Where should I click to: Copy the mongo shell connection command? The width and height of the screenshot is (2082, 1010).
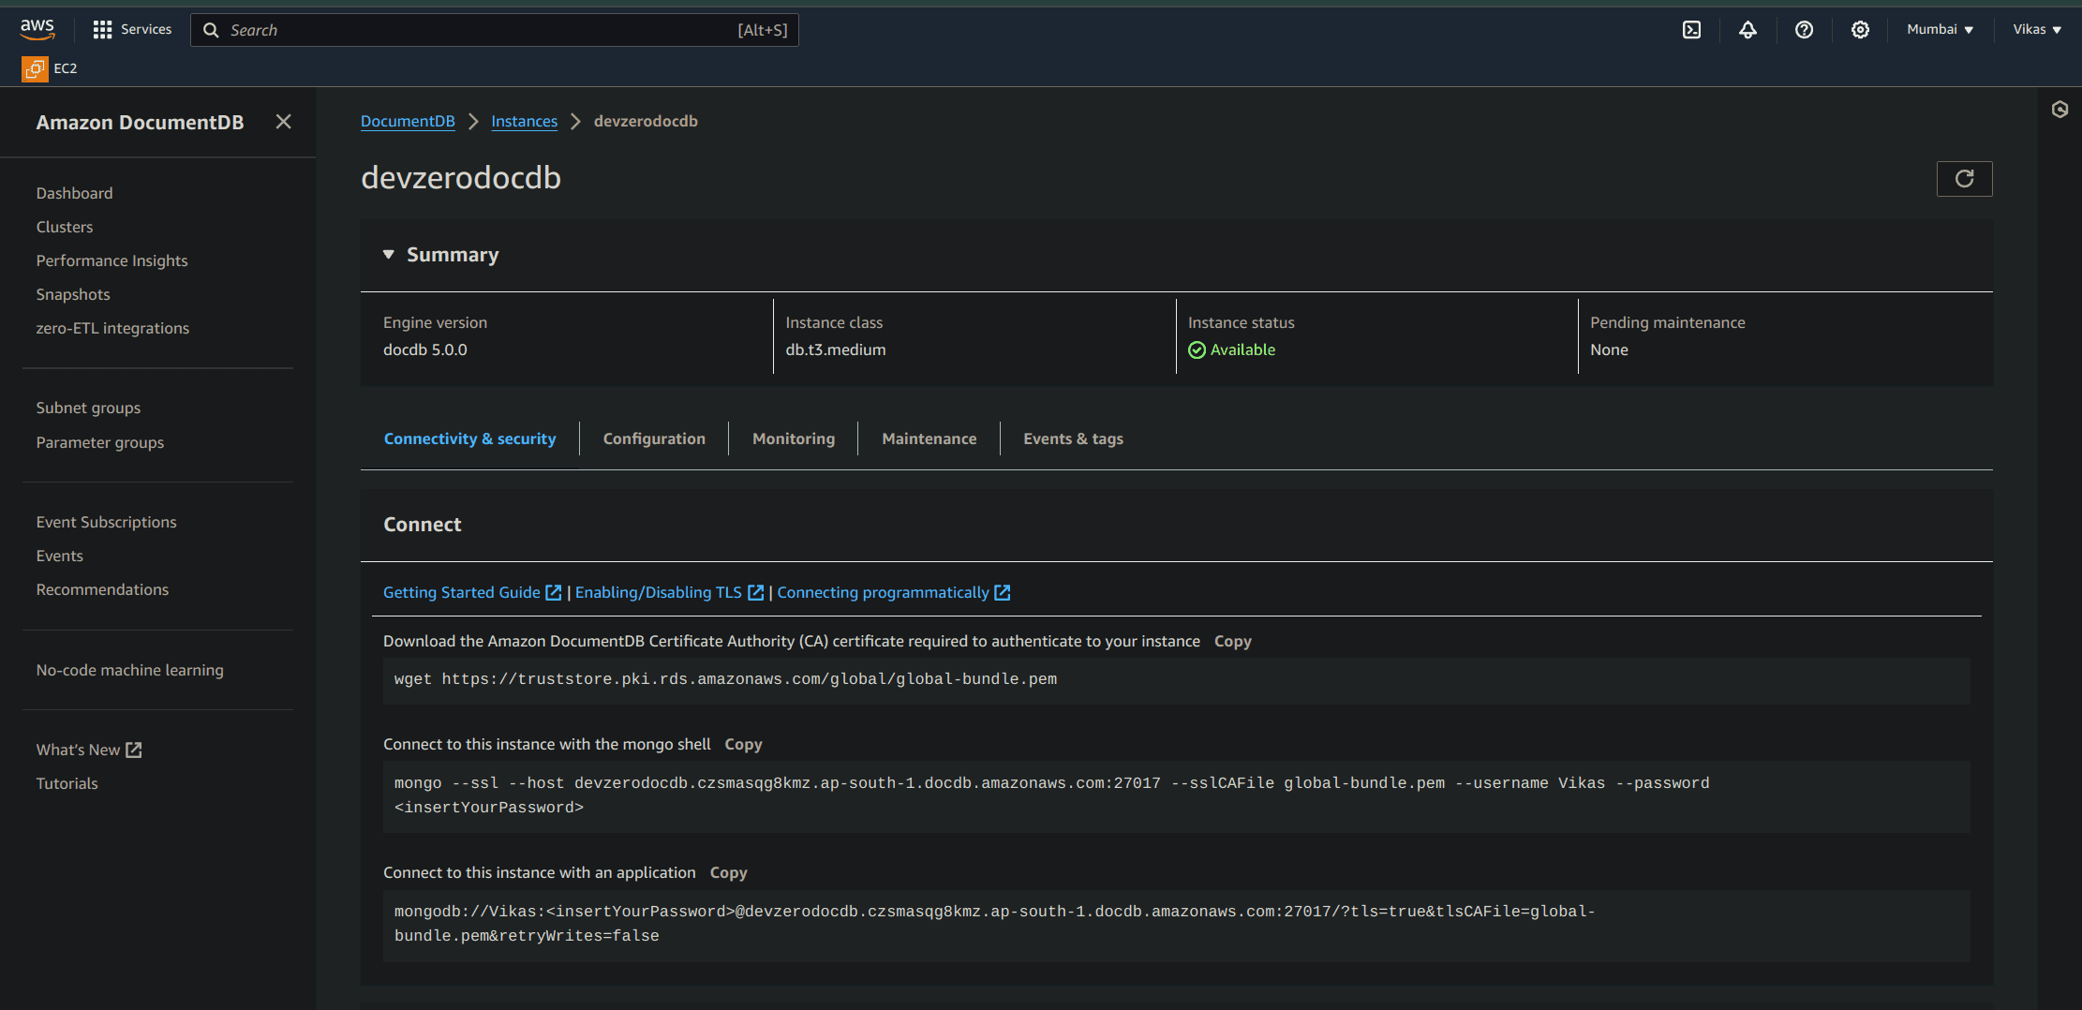743,744
